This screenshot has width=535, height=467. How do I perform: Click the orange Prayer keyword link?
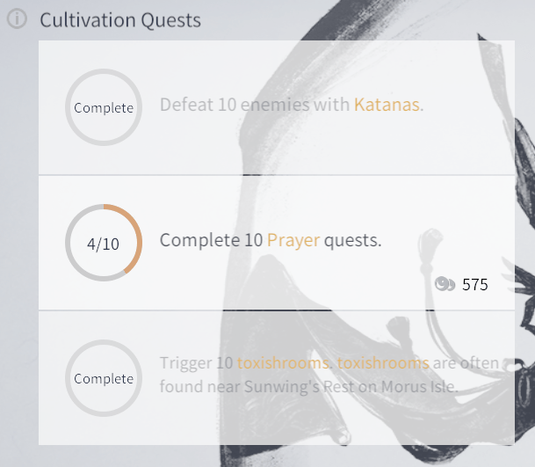[x=293, y=240]
